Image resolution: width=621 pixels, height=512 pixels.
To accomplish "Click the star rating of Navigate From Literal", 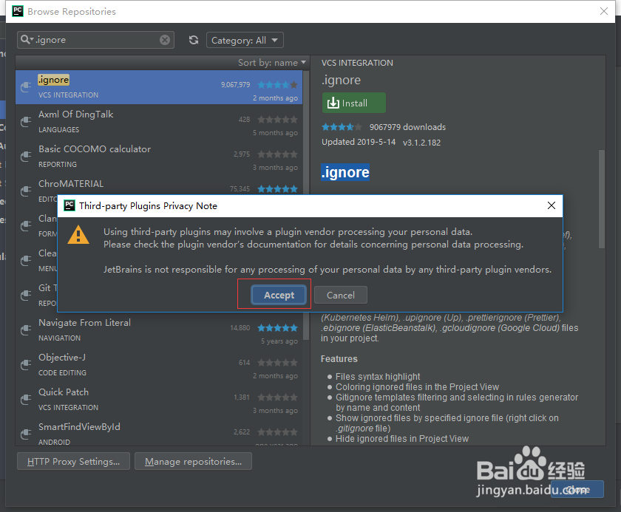I will [278, 327].
